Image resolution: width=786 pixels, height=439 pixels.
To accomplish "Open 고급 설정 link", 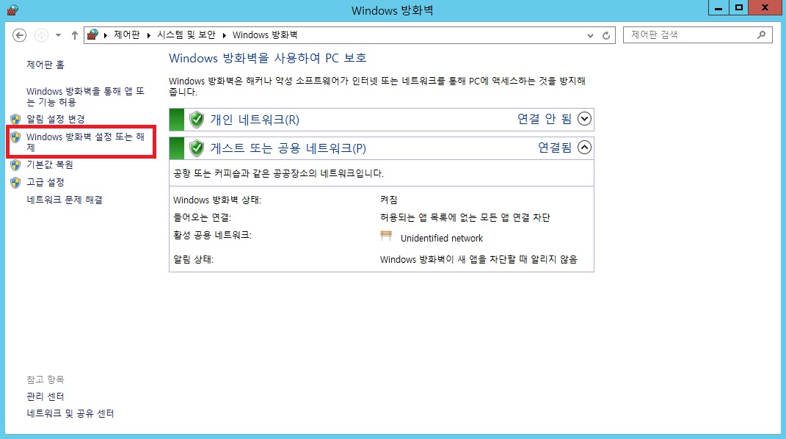I will coord(45,182).
